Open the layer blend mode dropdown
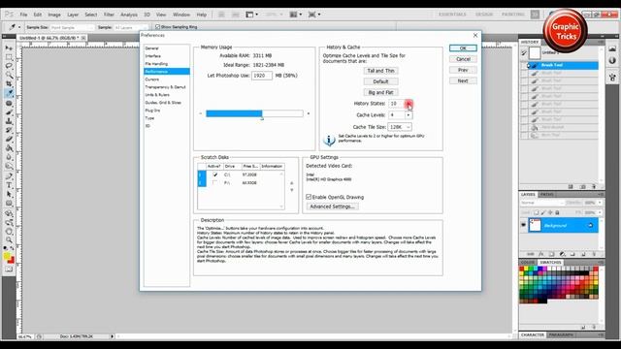 click(542, 203)
